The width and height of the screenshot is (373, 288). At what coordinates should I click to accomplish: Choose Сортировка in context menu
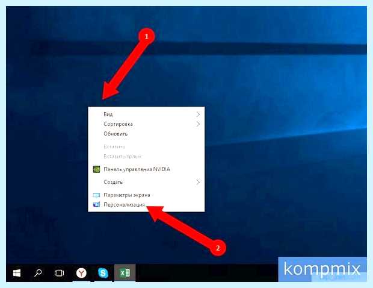pyautogui.click(x=146, y=124)
